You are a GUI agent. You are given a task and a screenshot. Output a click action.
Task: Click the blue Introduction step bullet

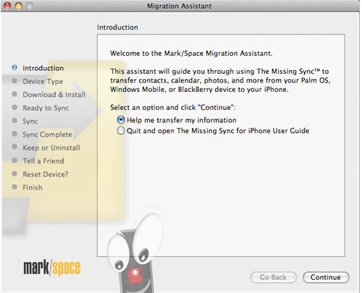[14, 67]
